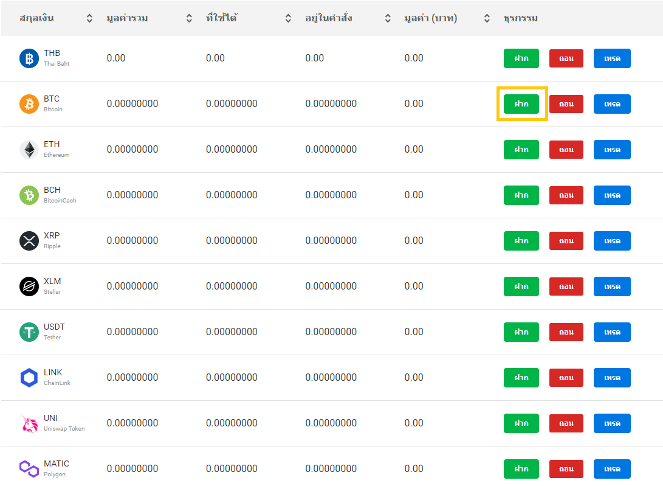Click the THB Thai Baht coin icon
Image resolution: width=663 pixels, height=486 pixels.
[29, 58]
